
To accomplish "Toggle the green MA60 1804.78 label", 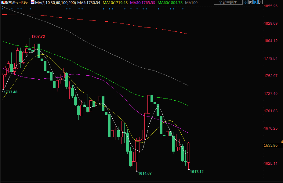I will tap(170, 2).
